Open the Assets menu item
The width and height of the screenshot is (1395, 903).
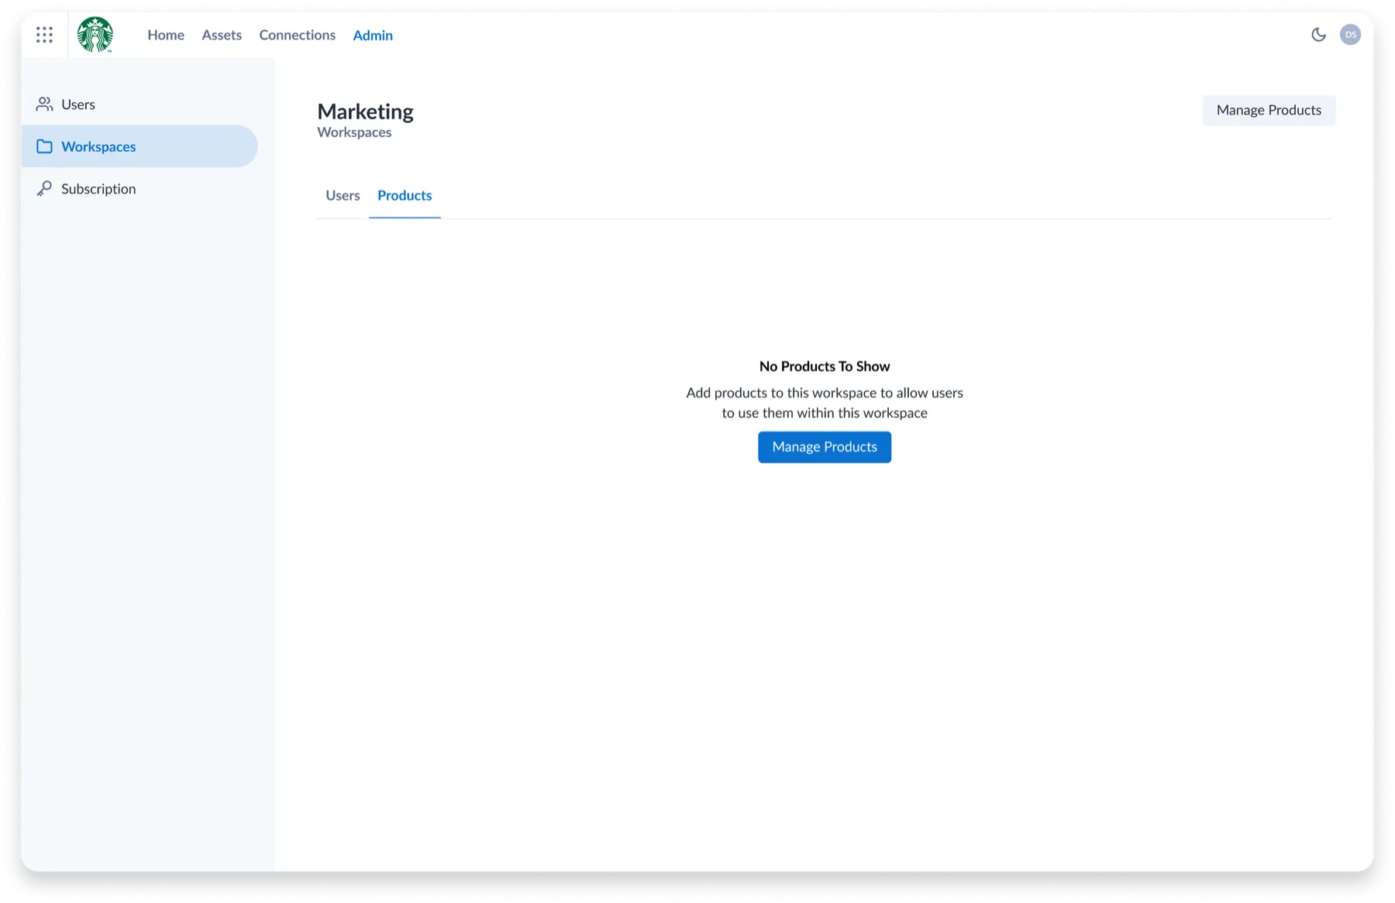click(222, 35)
